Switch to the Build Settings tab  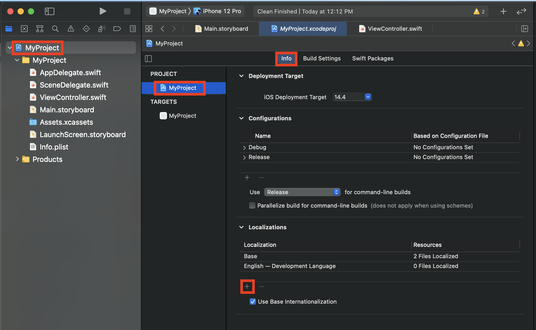pyautogui.click(x=321, y=58)
